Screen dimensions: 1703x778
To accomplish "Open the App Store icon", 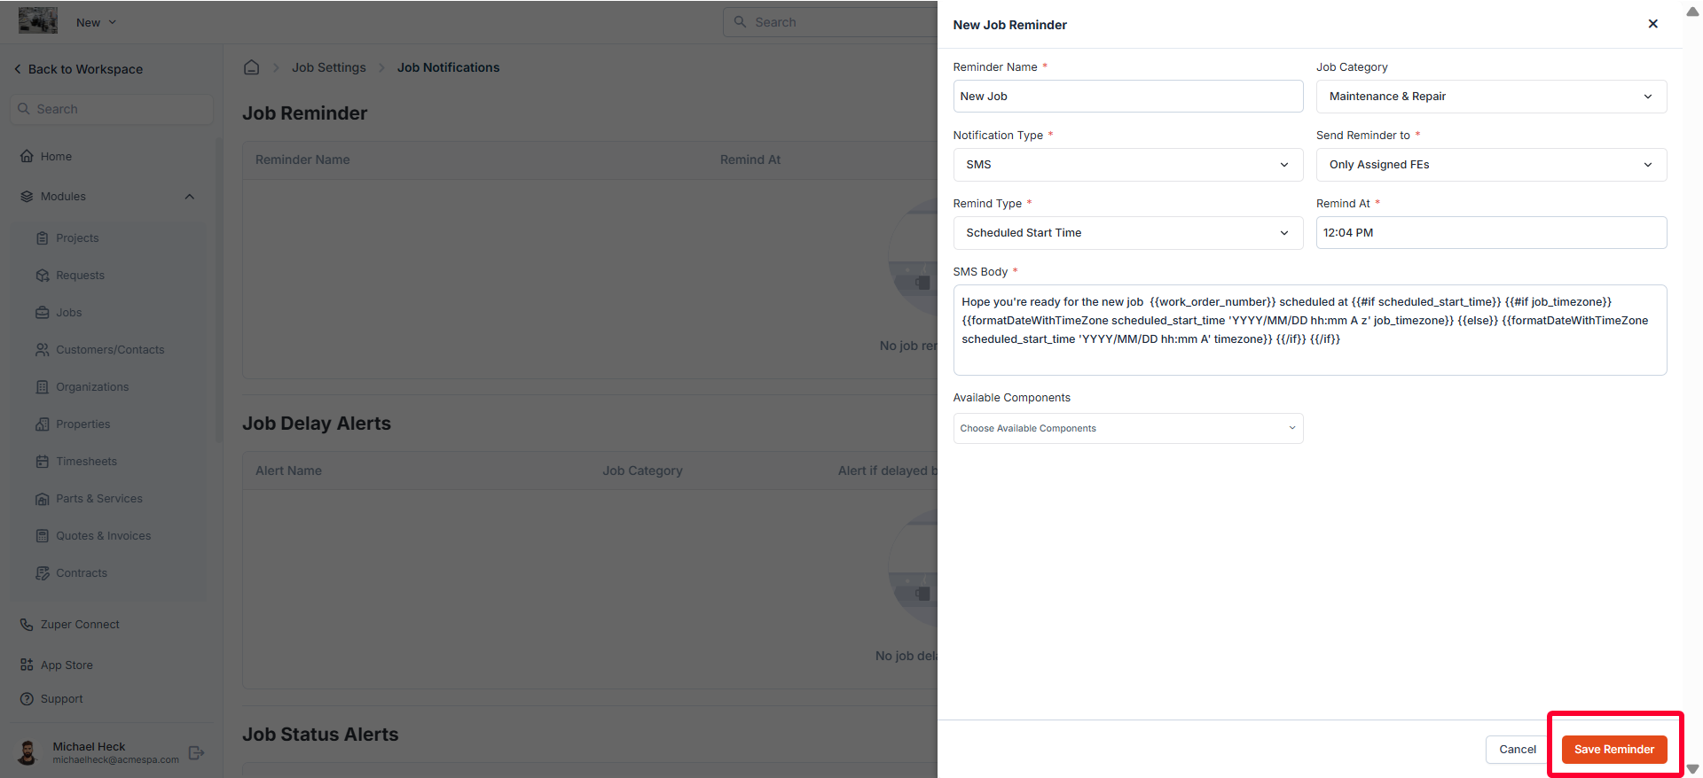I will tap(27, 665).
